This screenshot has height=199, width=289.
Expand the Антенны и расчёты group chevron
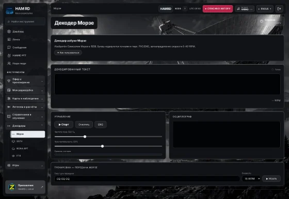(42, 107)
